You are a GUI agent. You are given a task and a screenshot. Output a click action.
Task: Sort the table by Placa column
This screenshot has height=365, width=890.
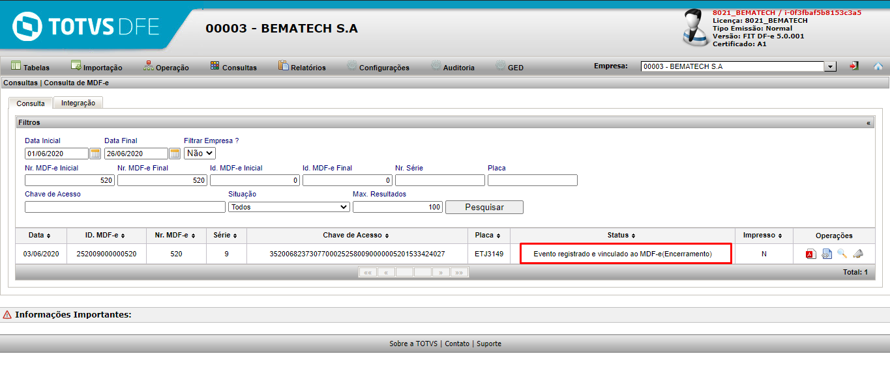489,236
